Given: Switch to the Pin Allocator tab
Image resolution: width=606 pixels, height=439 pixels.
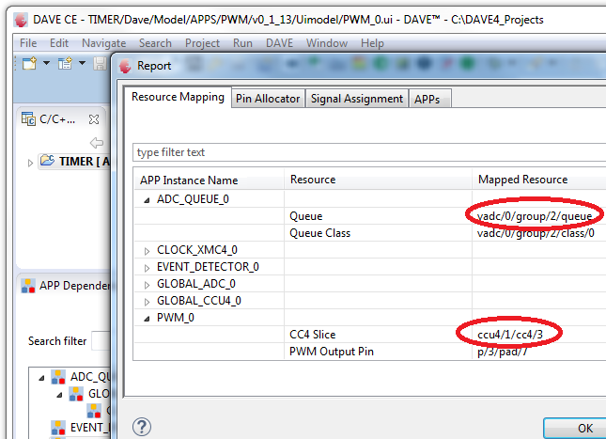Looking at the screenshot, I should click(268, 99).
